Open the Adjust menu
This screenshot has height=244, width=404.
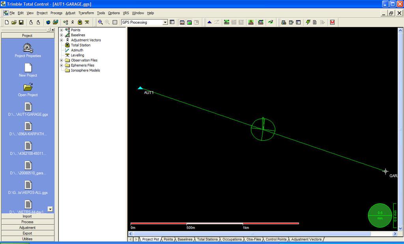(70, 13)
